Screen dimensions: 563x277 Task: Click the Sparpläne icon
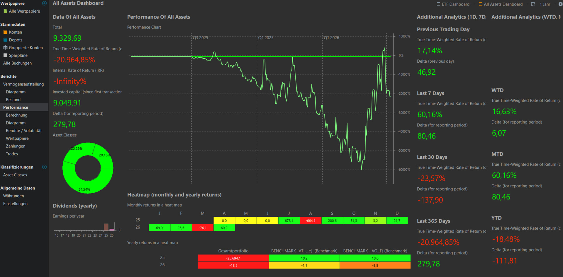coord(5,55)
